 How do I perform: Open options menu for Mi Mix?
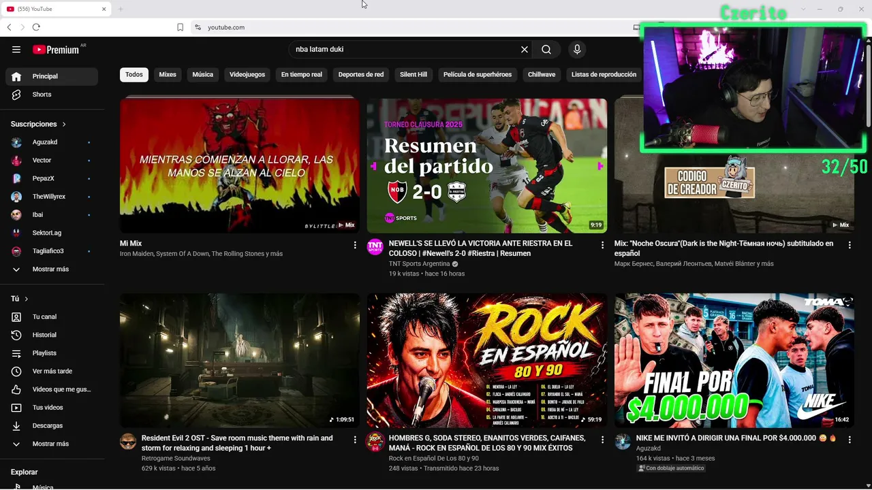tap(355, 245)
